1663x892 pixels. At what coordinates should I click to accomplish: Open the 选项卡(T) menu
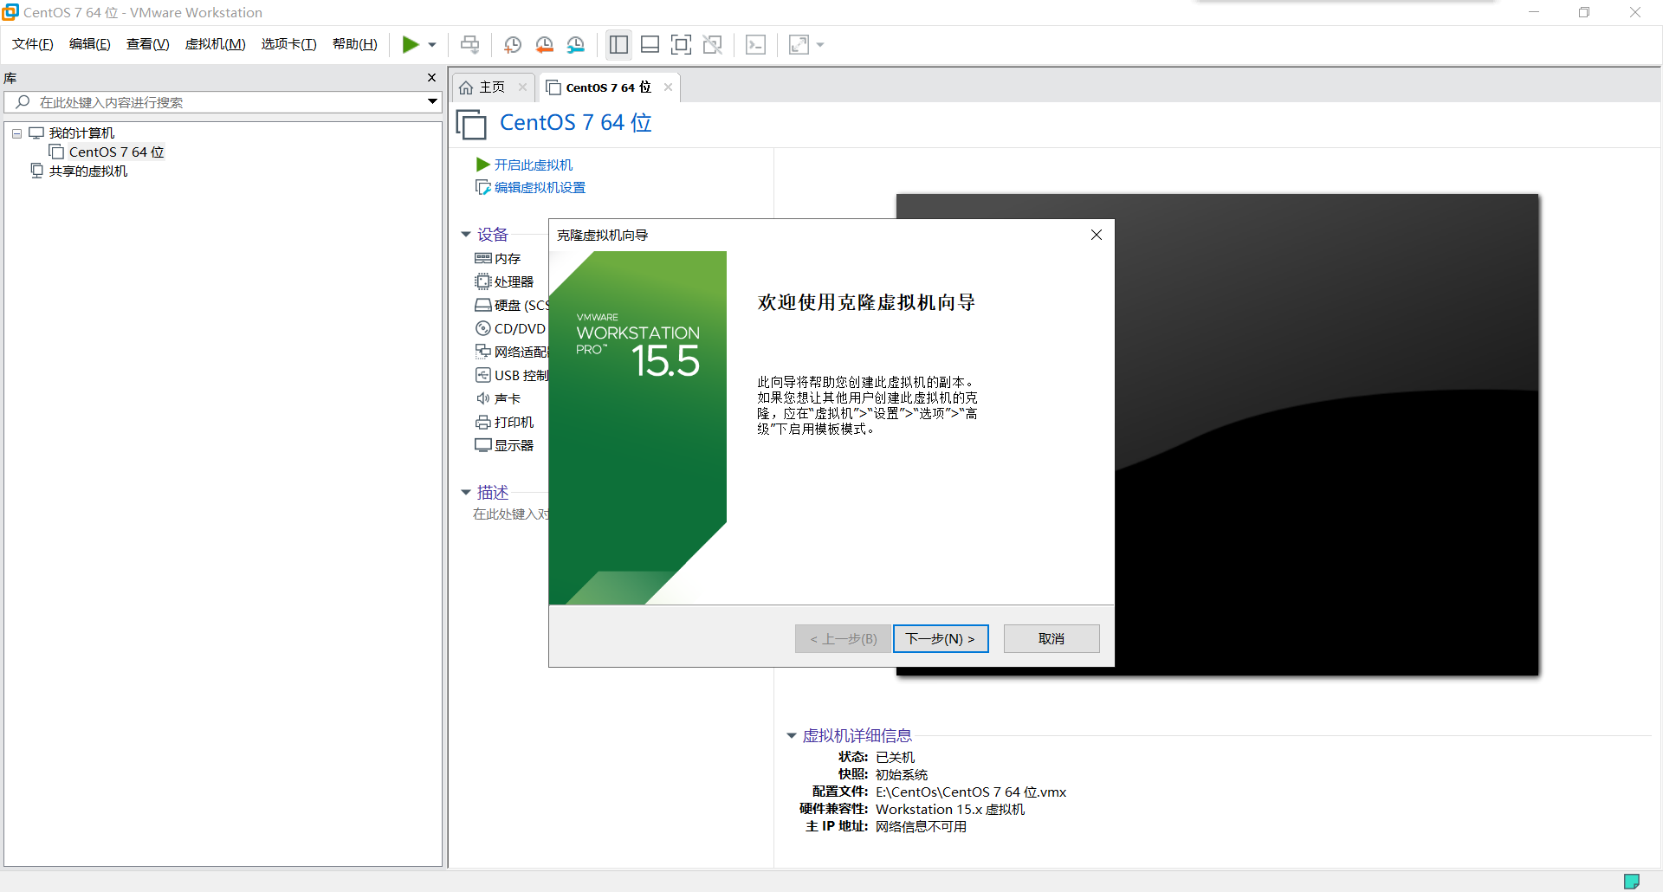[289, 44]
